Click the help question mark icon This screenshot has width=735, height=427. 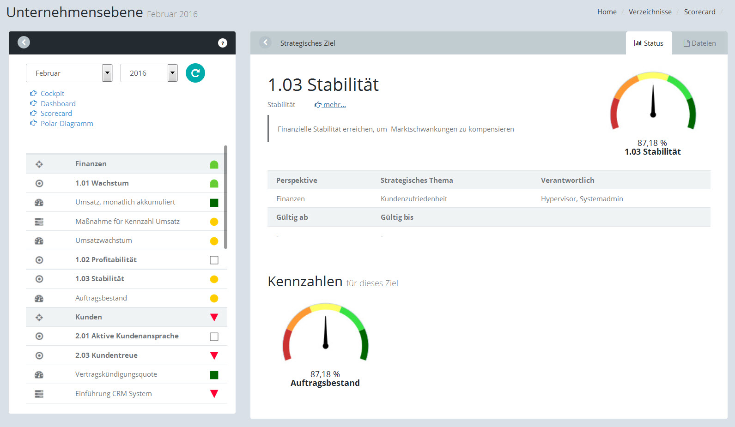click(x=223, y=43)
